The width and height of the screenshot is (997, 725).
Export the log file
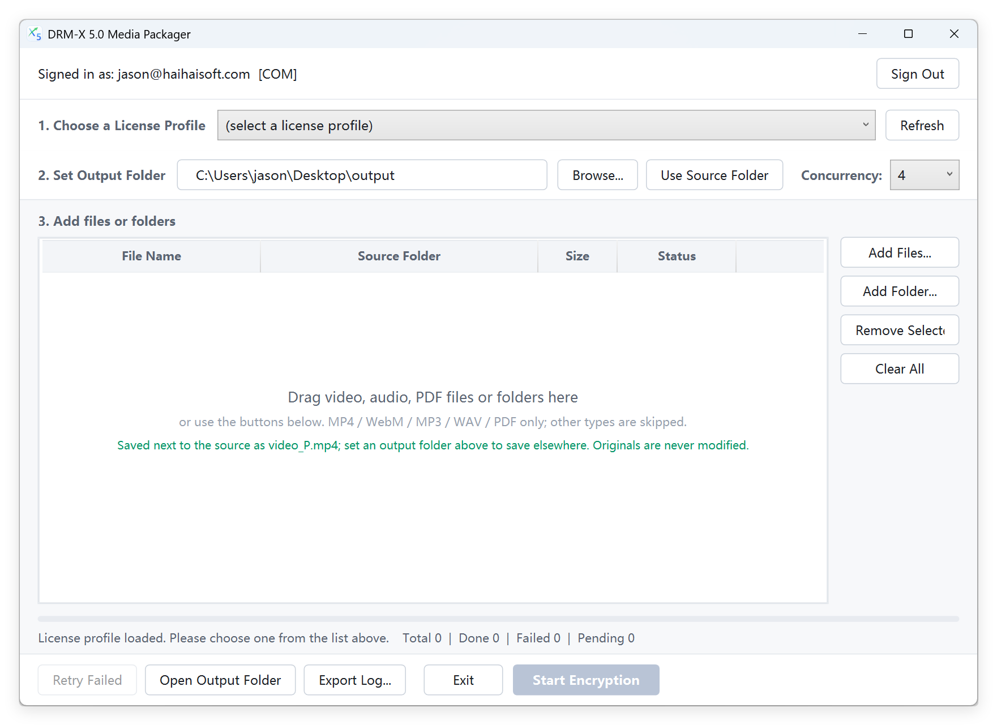(x=354, y=680)
